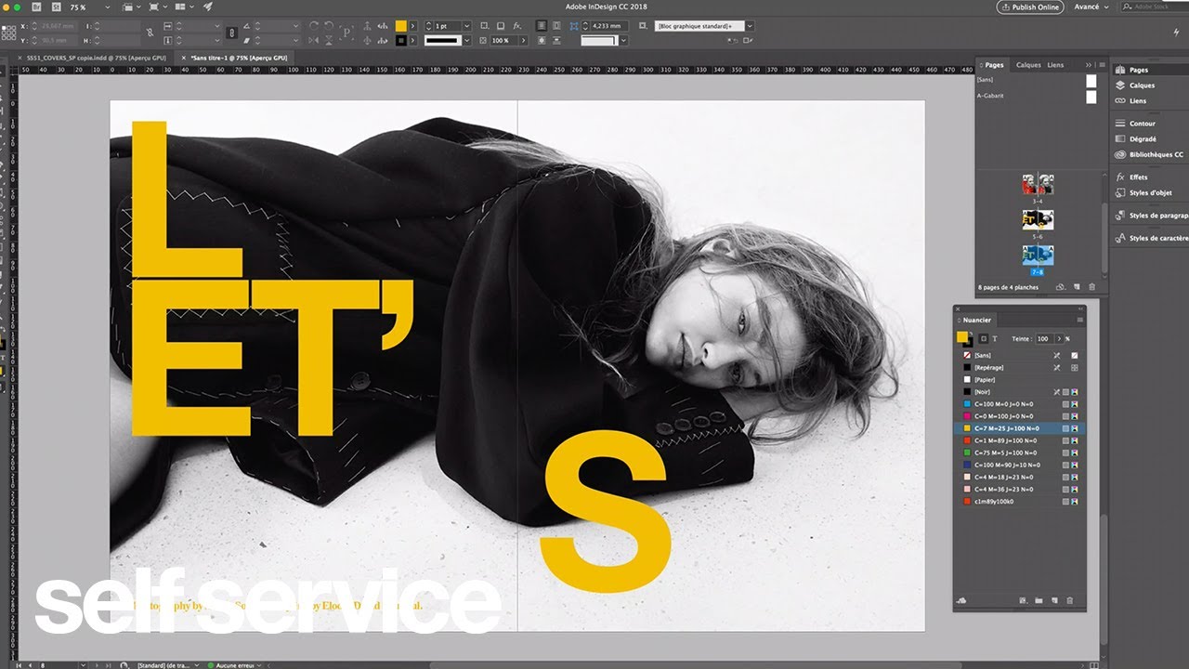
Task: Toggle the constrain proportions chain icon
Action: pos(150,33)
